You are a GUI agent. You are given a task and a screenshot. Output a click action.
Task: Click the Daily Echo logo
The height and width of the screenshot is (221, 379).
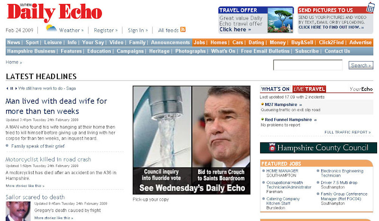pos(54,12)
